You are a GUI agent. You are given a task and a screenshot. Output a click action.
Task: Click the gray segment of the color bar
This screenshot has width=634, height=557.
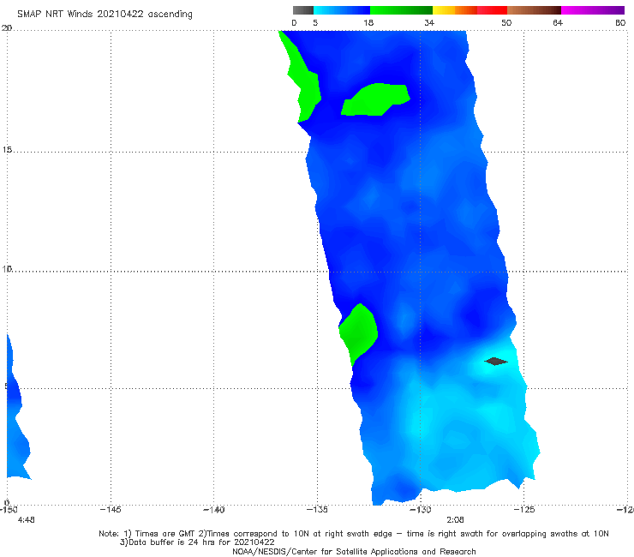point(303,10)
